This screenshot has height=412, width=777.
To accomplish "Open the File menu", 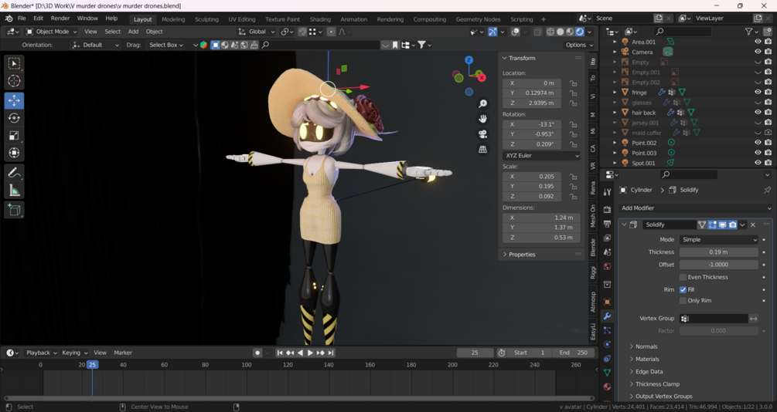I will [x=22, y=19].
